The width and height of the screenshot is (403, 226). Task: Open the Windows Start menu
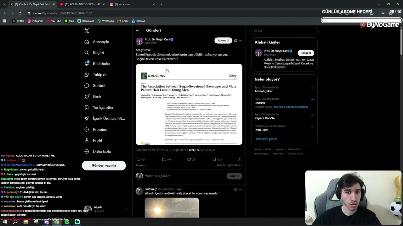[x=5, y=222]
